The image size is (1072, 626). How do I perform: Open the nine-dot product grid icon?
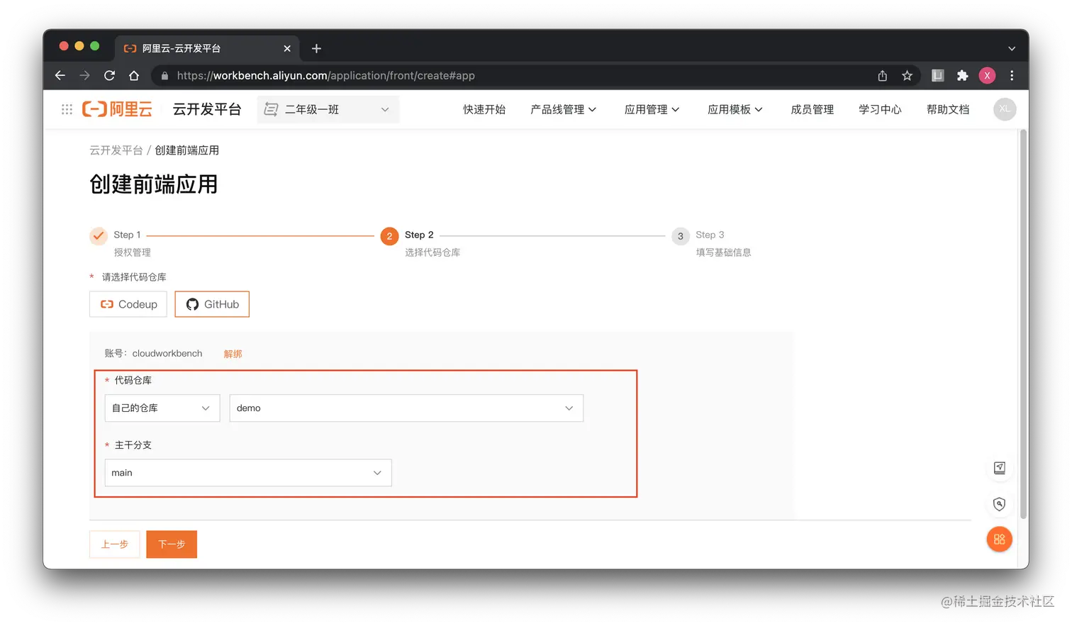(67, 109)
